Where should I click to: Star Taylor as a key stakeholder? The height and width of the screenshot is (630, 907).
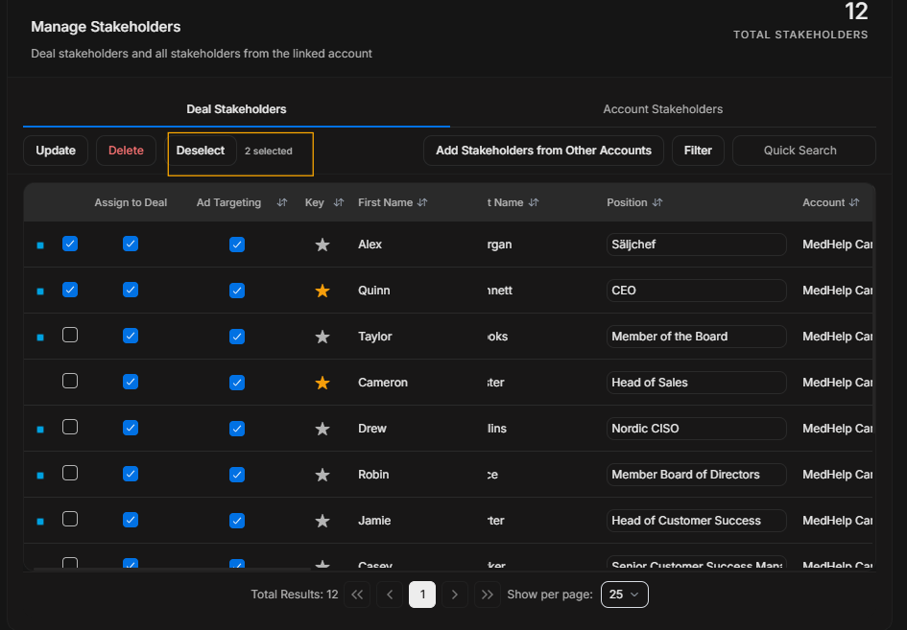click(x=322, y=337)
